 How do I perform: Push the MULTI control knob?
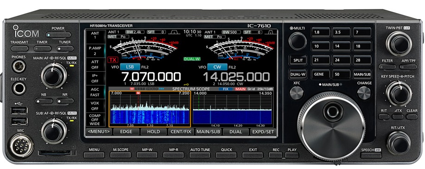298,41
